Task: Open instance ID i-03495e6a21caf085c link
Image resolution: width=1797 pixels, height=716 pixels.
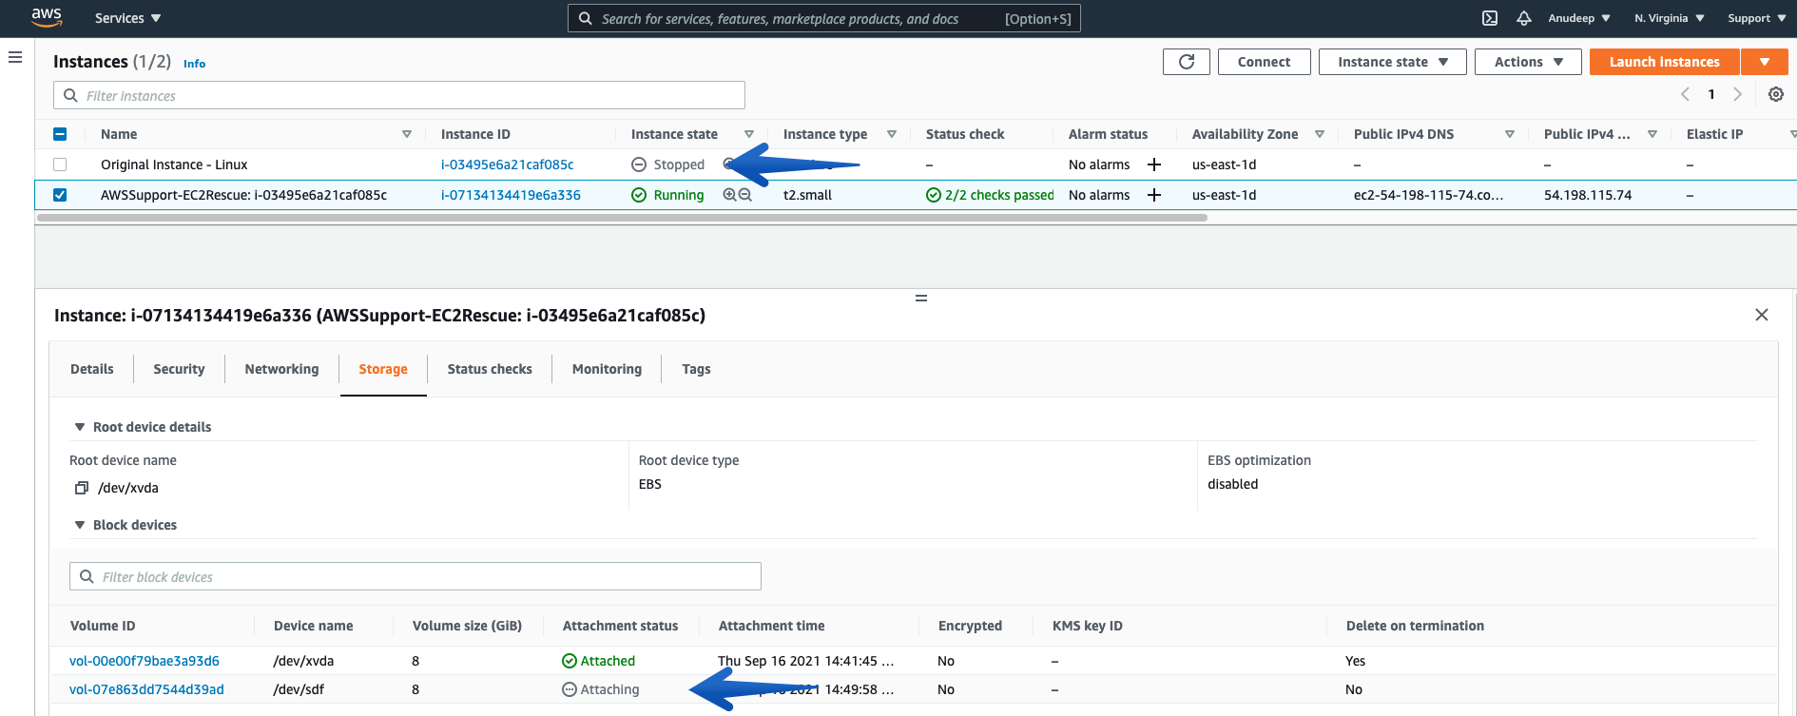Action: pyautogui.click(x=507, y=164)
